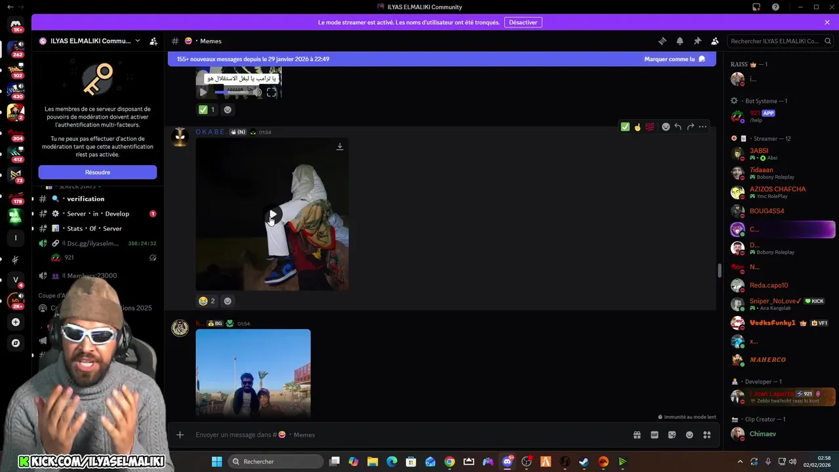Image resolution: width=839 pixels, height=472 pixels.
Task: Expand the ILYAS ELMALIKI server name dropdown
Action: click(137, 41)
